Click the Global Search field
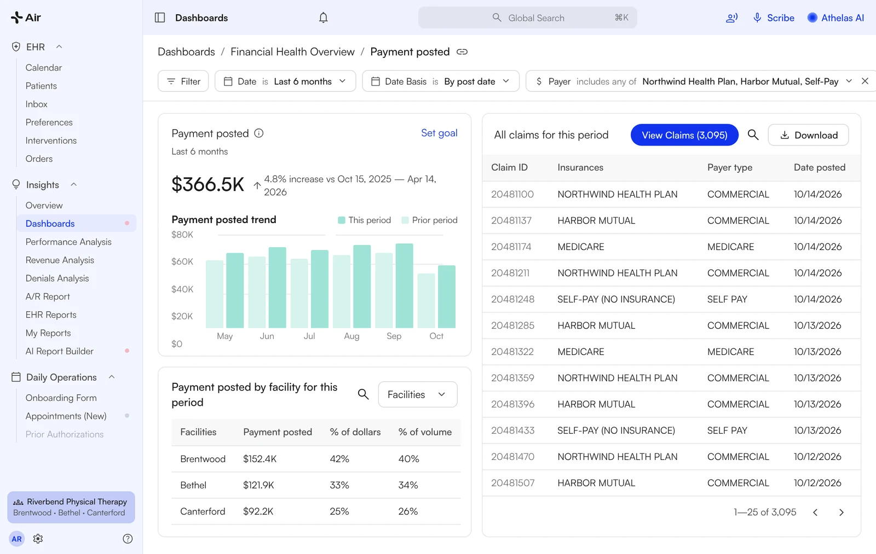876x554 pixels. pyautogui.click(x=528, y=18)
